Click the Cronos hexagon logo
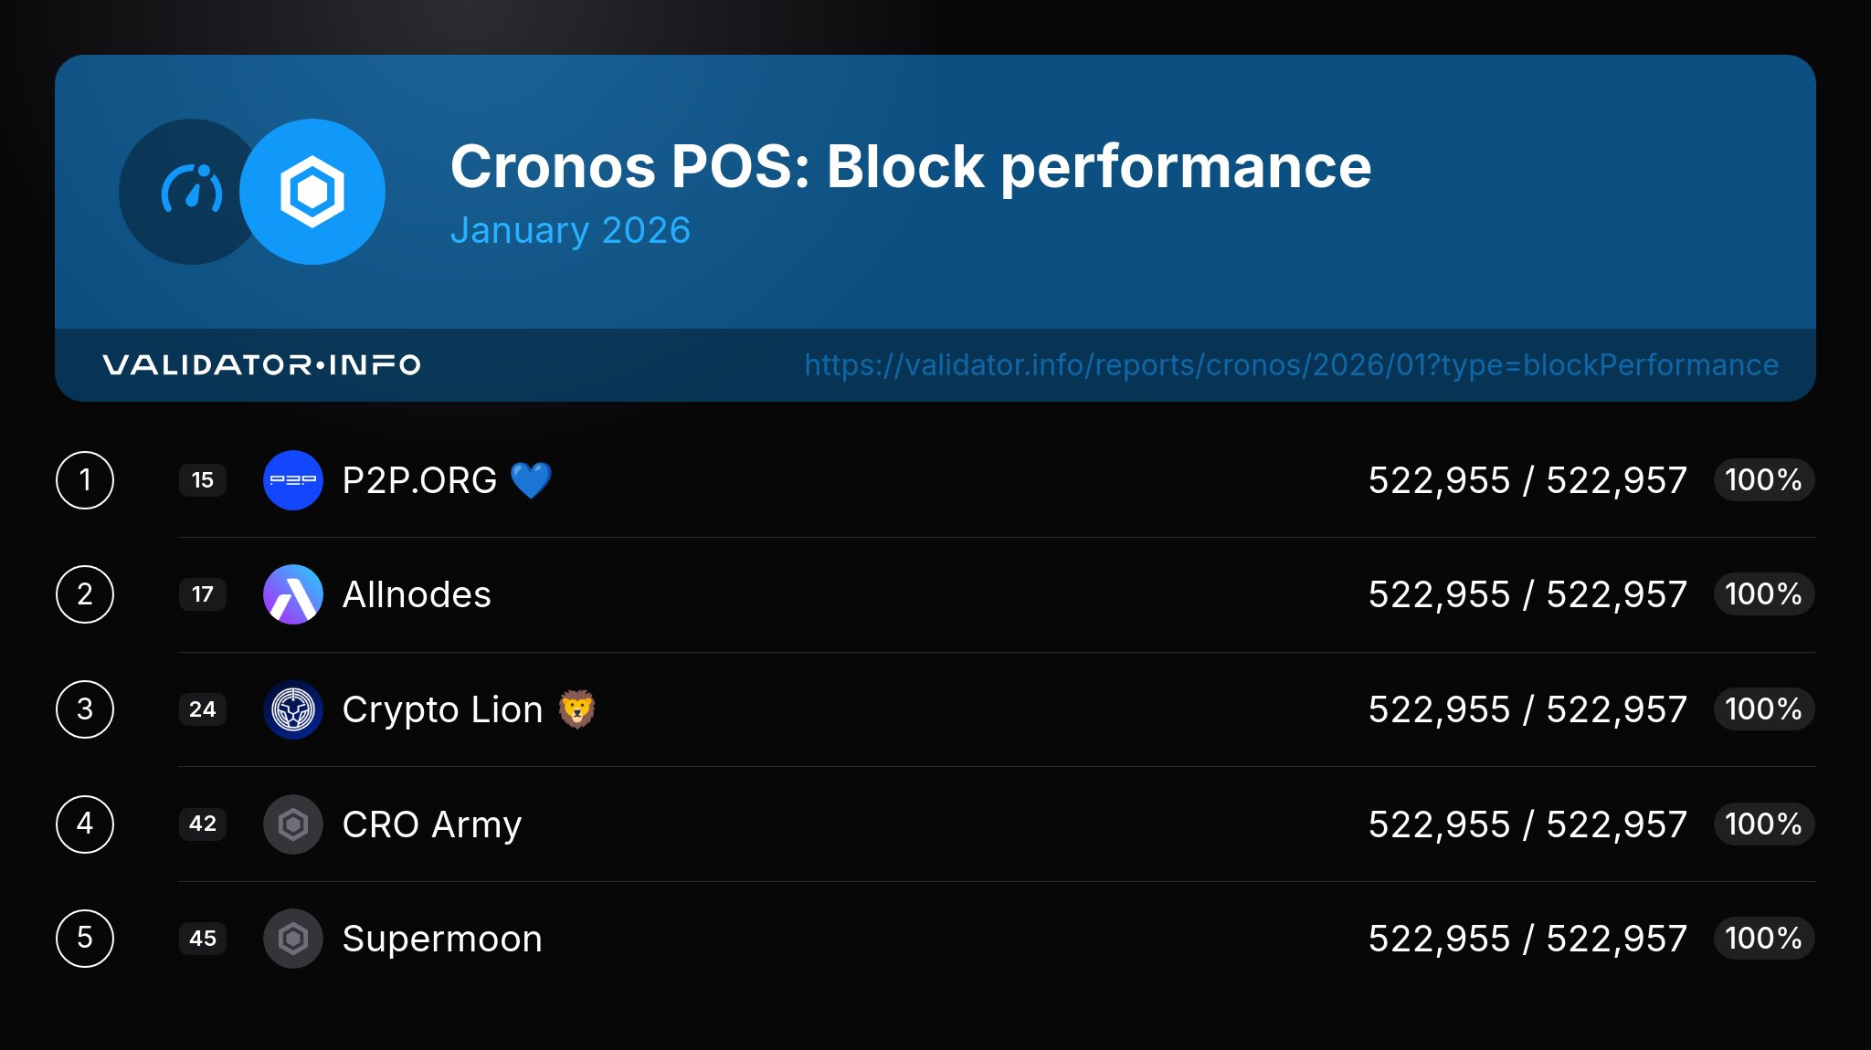Viewport: 1871px width, 1050px height. pos(312,192)
